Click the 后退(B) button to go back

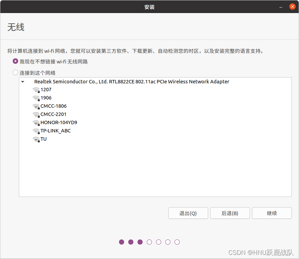pyautogui.click(x=230, y=213)
